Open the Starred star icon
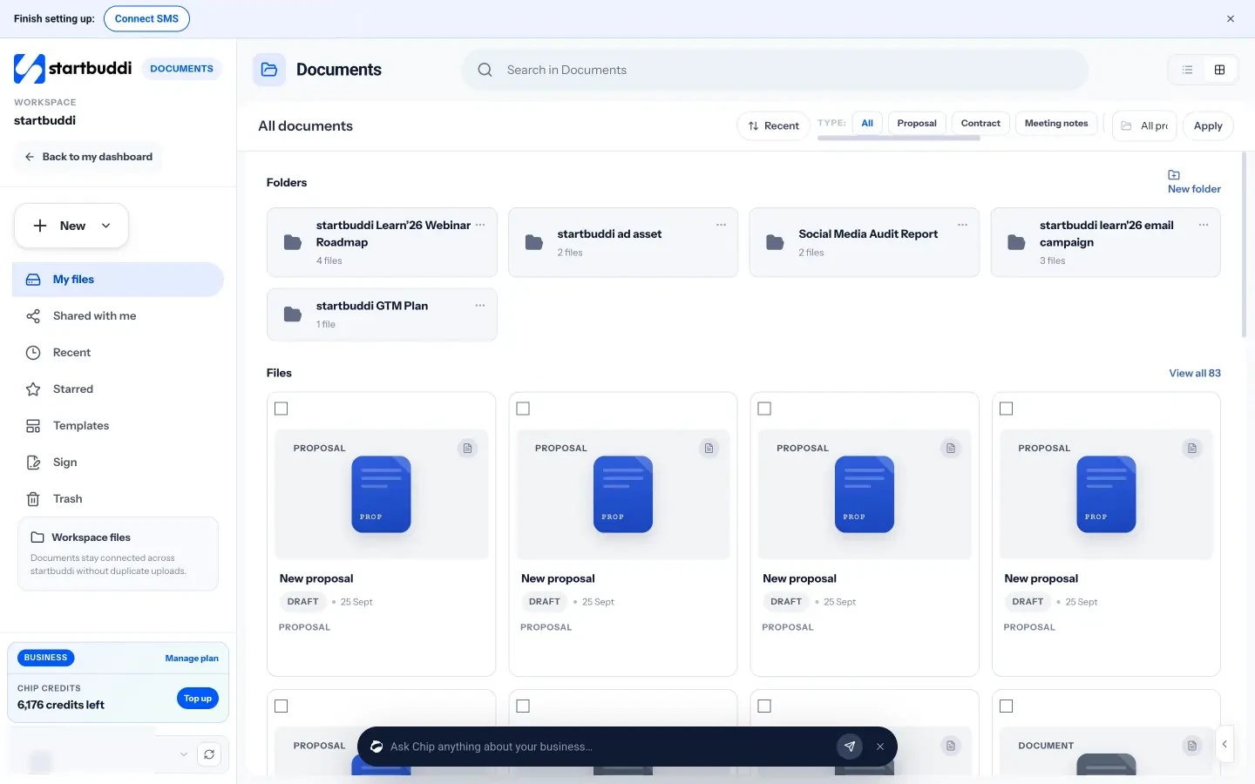 click(x=33, y=389)
